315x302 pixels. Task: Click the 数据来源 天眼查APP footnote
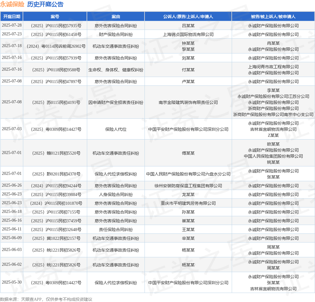point(46,299)
